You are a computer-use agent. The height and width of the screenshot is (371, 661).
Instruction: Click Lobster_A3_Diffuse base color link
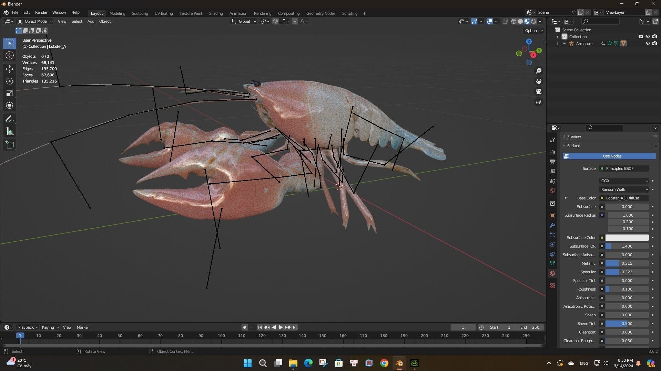click(624, 198)
